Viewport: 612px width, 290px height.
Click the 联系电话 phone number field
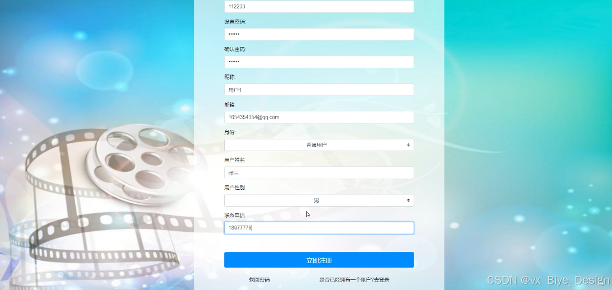(x=319, y=228)
